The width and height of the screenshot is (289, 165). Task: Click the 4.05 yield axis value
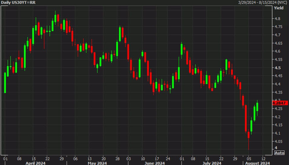[278, 141]
